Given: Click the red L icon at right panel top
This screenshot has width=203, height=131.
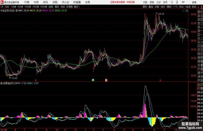Looking at the screenshot, I should pyautogui.click(x=199, y=8).
